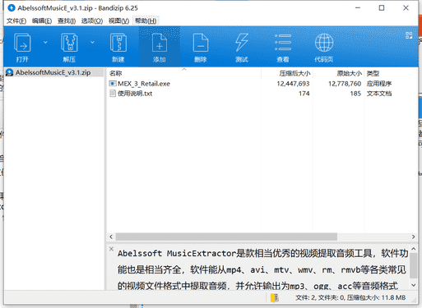Click the horizontal scrollbar right arrow
The width and height of the screenshot is (422, 308).
pyautogui.click(x=413, y=237)
